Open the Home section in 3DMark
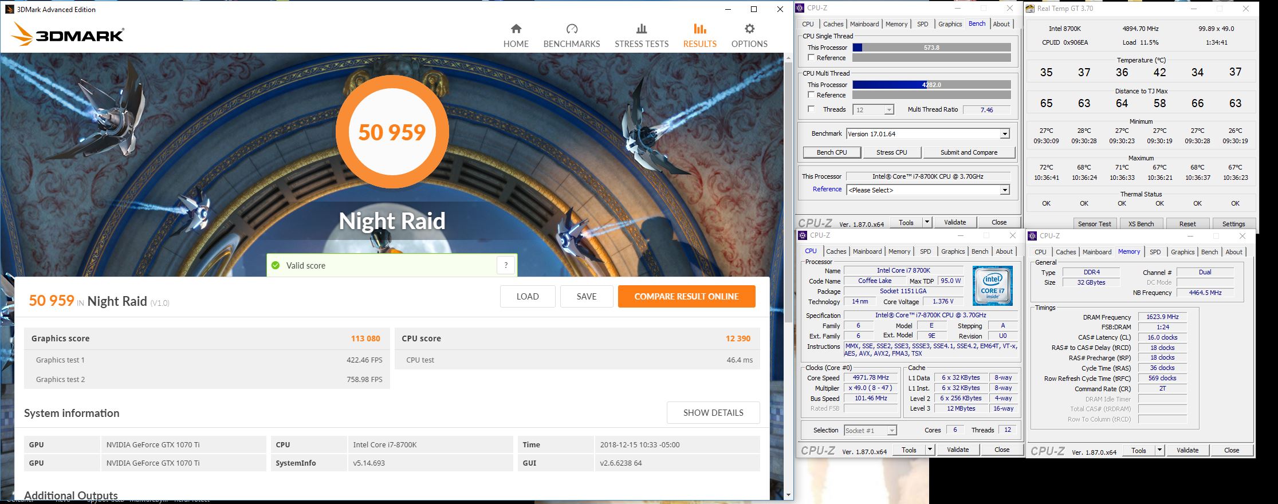 tap(516, 36)
